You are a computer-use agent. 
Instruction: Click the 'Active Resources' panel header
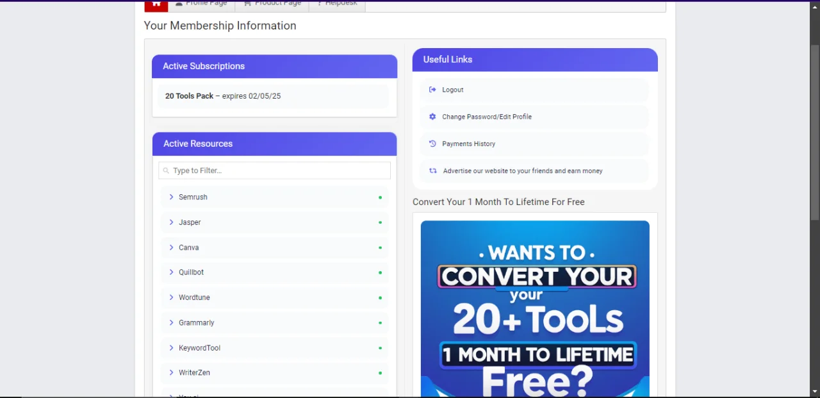274,144
